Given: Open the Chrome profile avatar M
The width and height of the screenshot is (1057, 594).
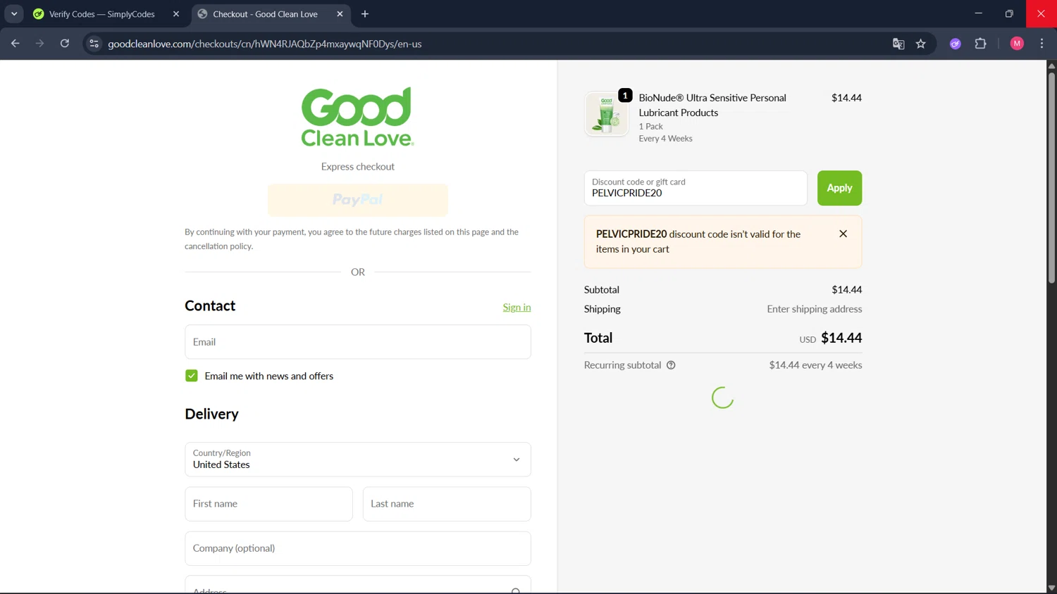Looking at the screenshot, I should point(1017,44).
